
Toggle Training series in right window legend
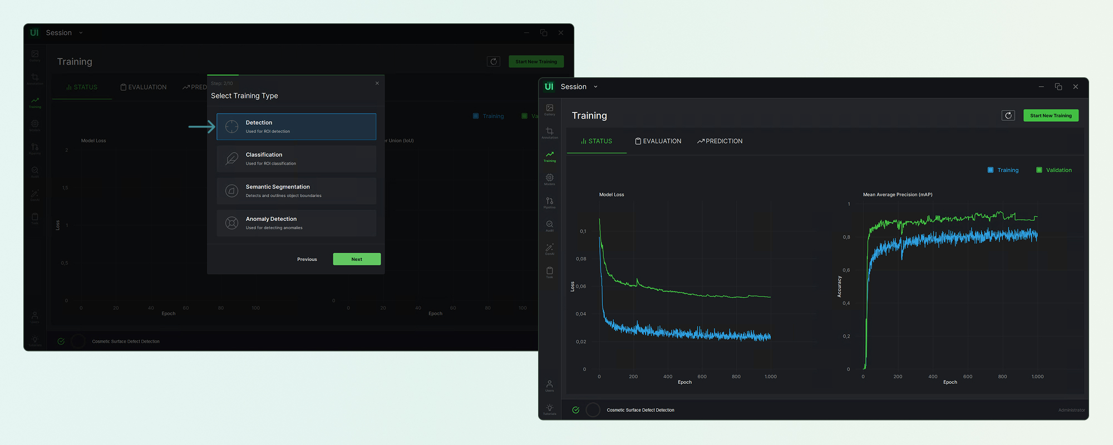pyautogui.click(x=1003, y=170)
